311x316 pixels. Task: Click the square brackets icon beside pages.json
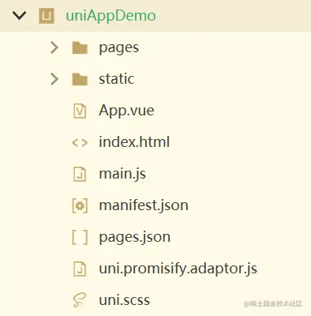pos(80,237)
